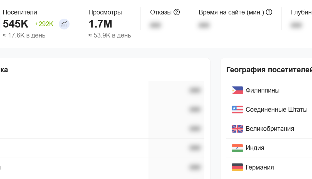The width and height of the screenshot is (312, 179).
Task: Click the География посетителей heading
Action: click(269, 70)
